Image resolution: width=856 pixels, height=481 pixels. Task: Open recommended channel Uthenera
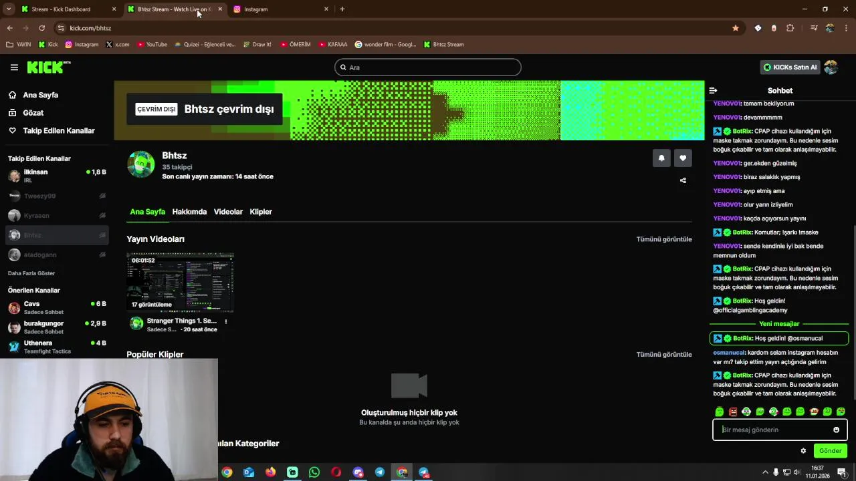tap(57, 347)
